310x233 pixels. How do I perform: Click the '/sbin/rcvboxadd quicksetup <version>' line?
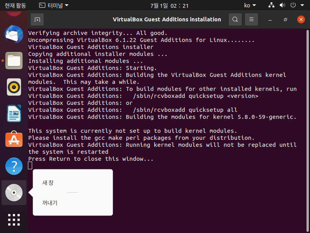tap(196, 96)
